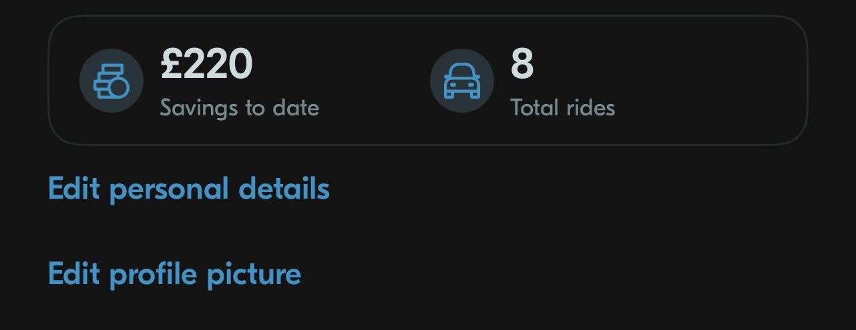This screenshot has height=330, width=856.
Task: Open Edit profile picture
Action: 174,273
